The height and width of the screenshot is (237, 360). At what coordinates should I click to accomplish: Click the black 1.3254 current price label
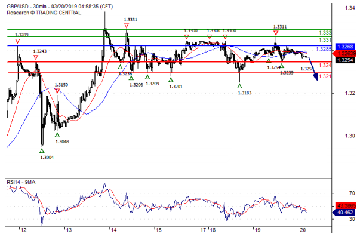[x=346, y=60]
